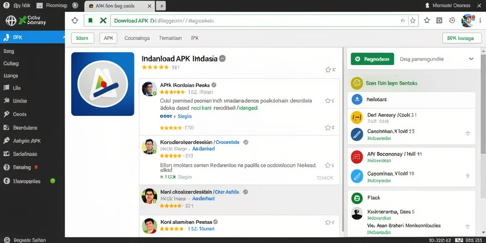
Task: Click the Cənominen Xlould blue icon
Action: [x=357, y=176]
